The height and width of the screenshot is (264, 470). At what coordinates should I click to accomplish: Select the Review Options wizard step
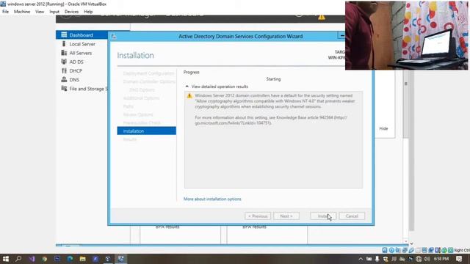(138, 114)
